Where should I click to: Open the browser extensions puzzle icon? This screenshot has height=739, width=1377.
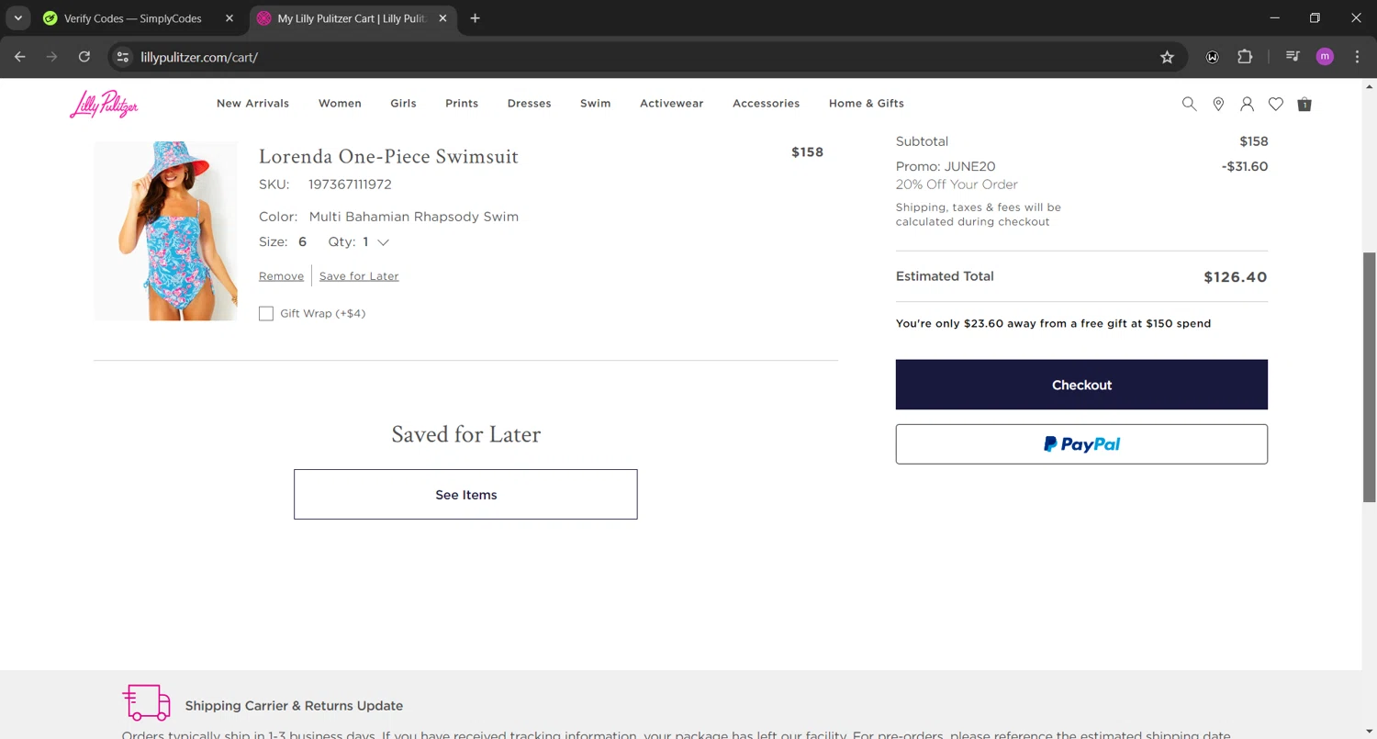tap(1245, 57)
